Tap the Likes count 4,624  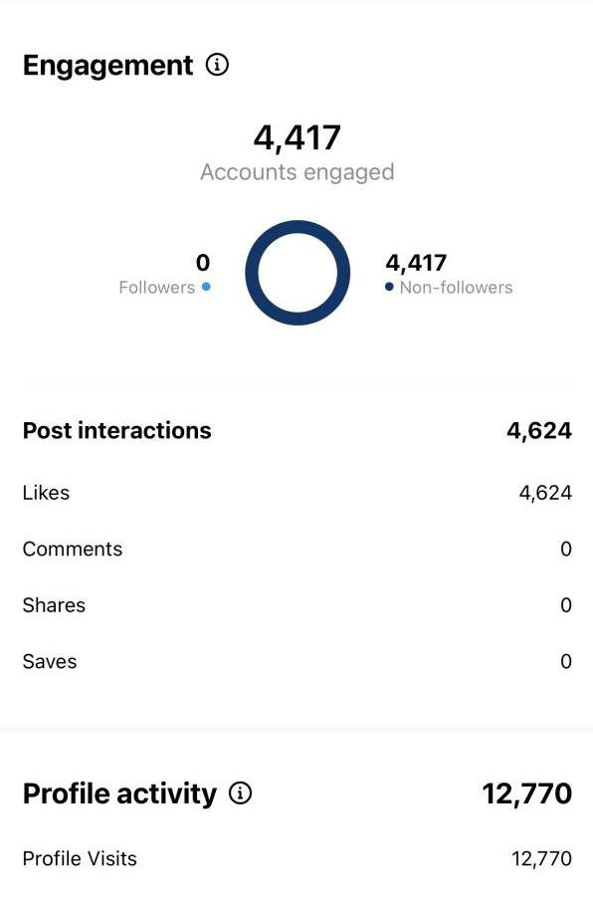(x=545, y=493)
